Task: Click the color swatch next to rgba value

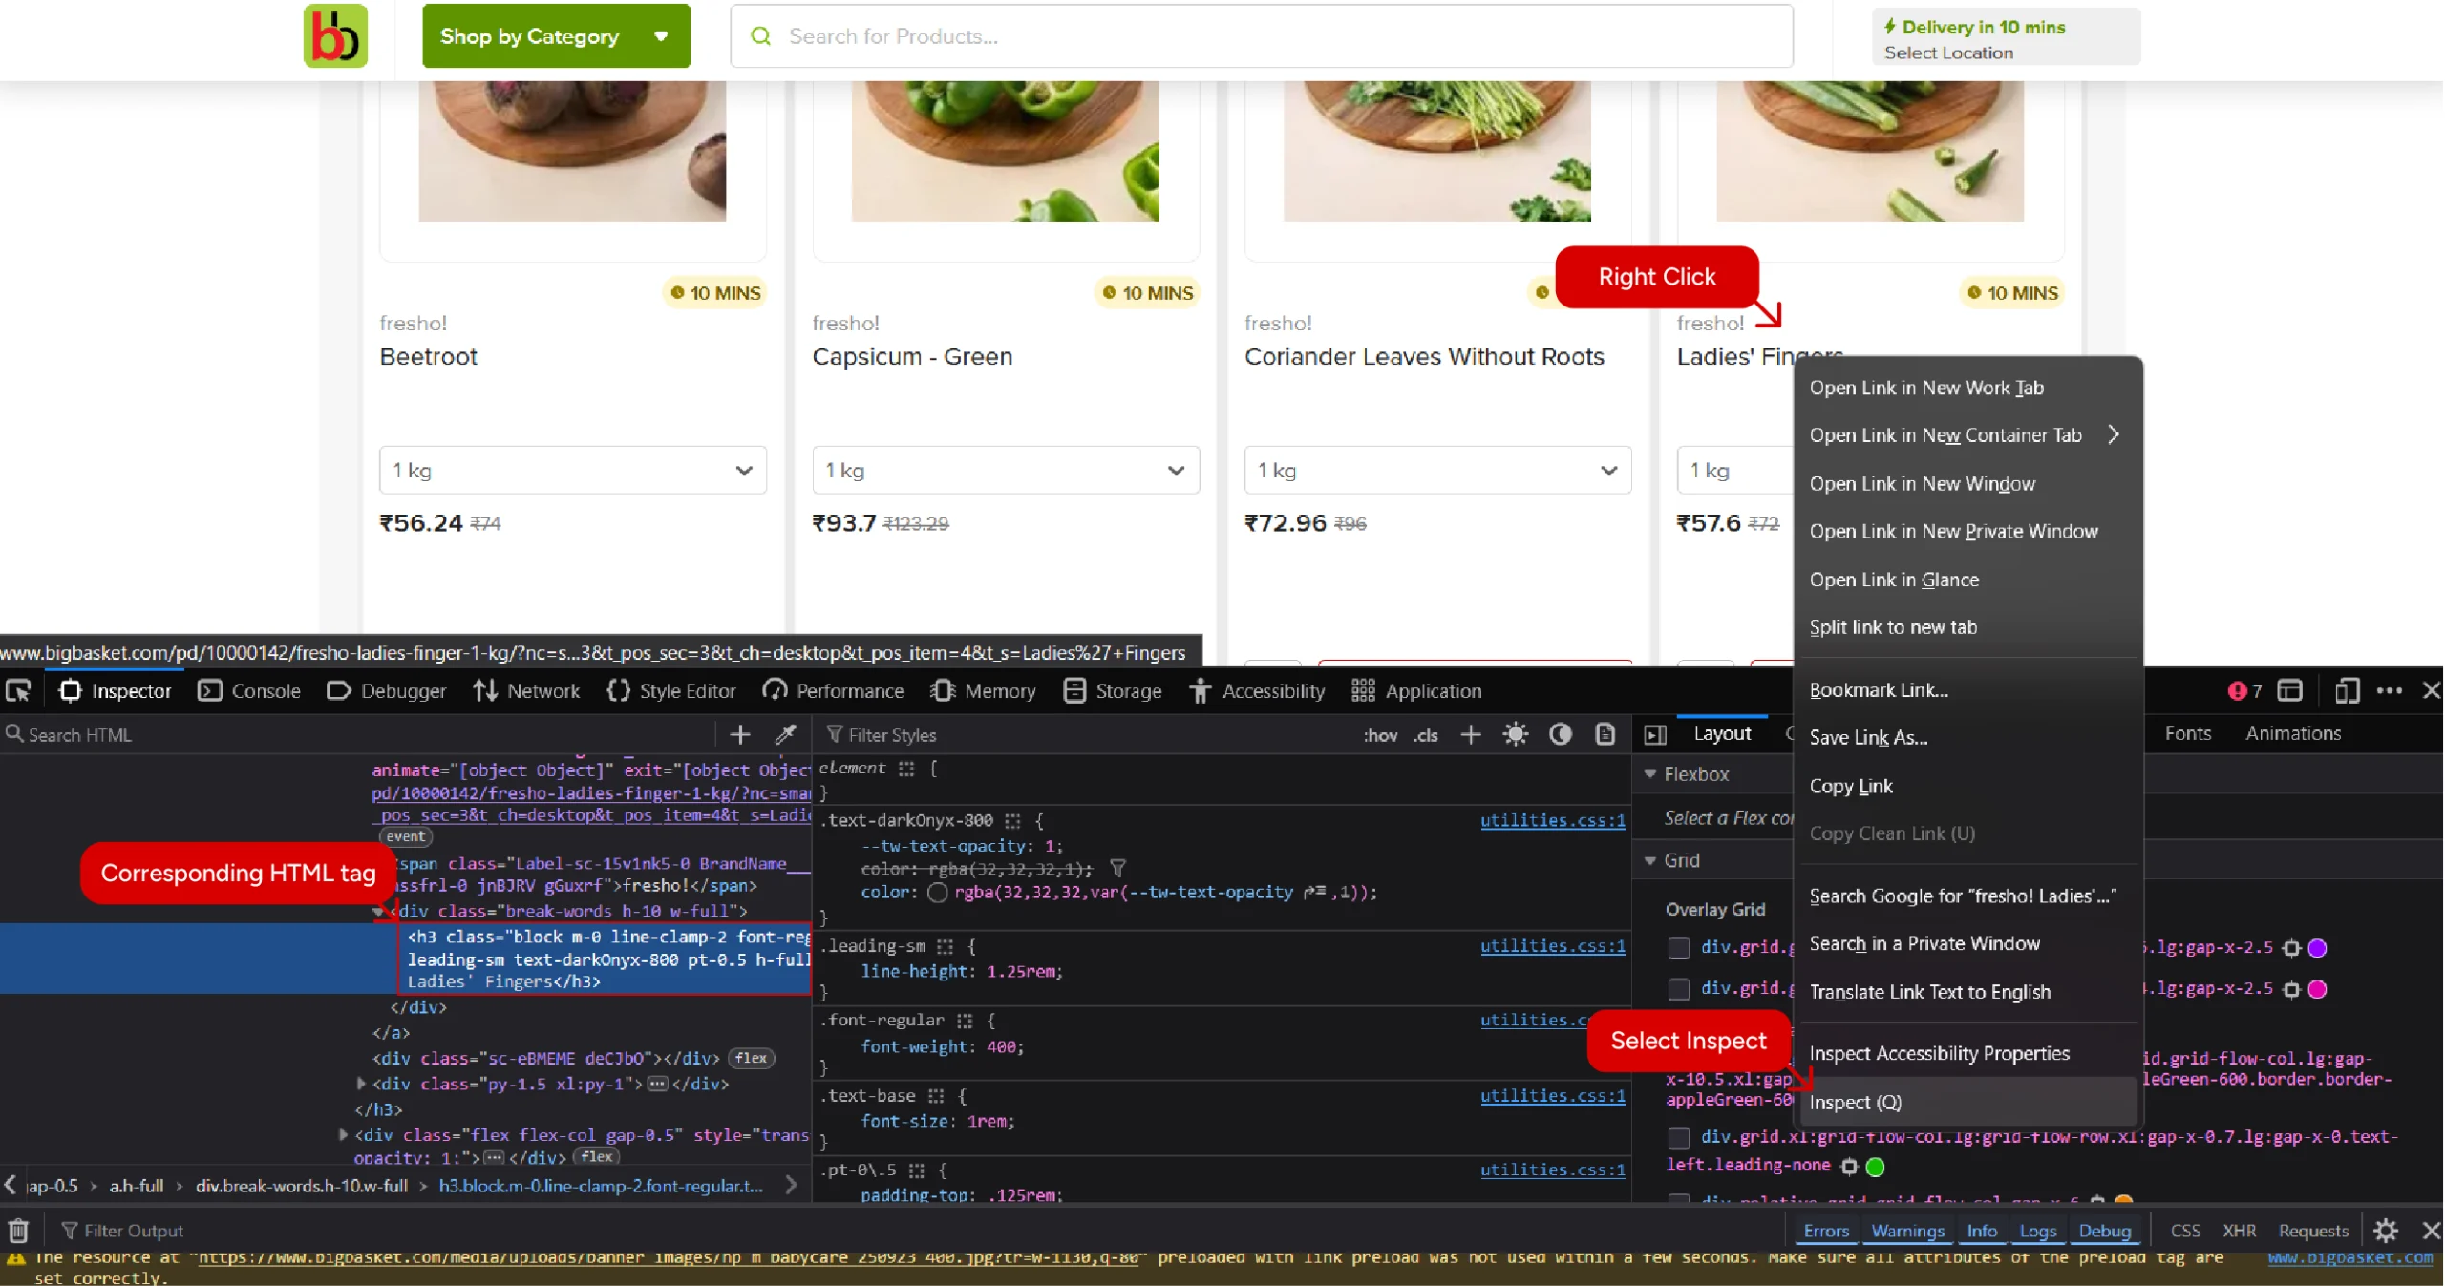Action: (x=938, y=892)
